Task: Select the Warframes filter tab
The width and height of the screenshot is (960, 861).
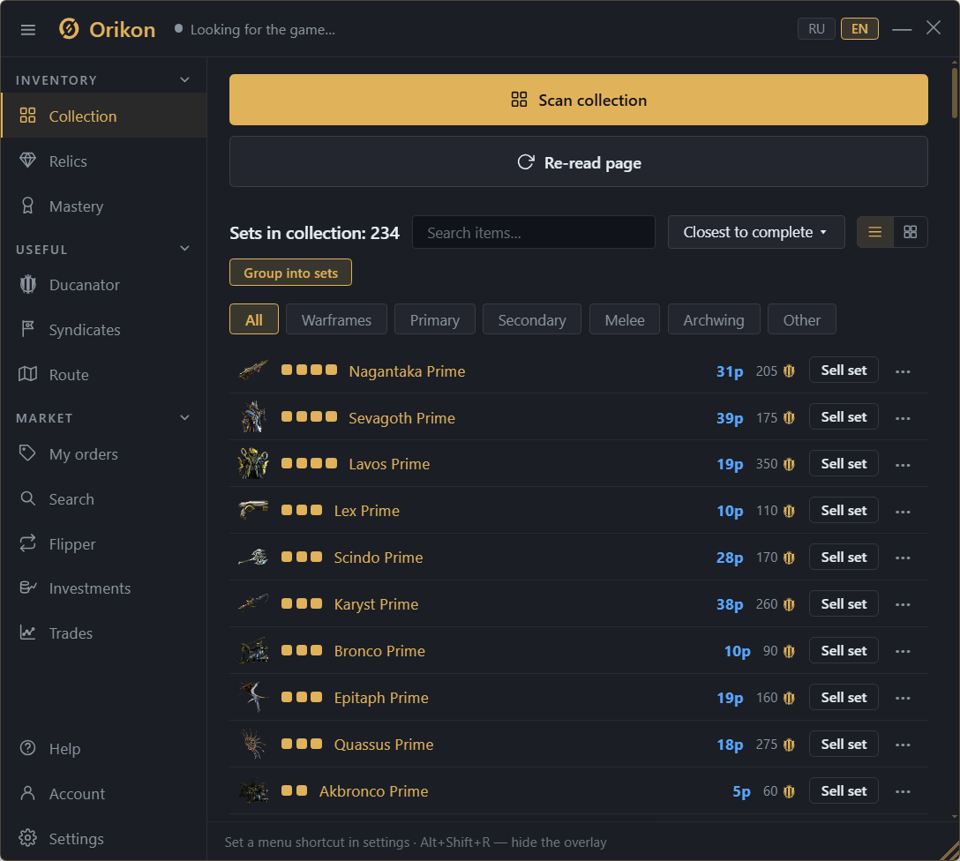Action: tap(336, 319)
